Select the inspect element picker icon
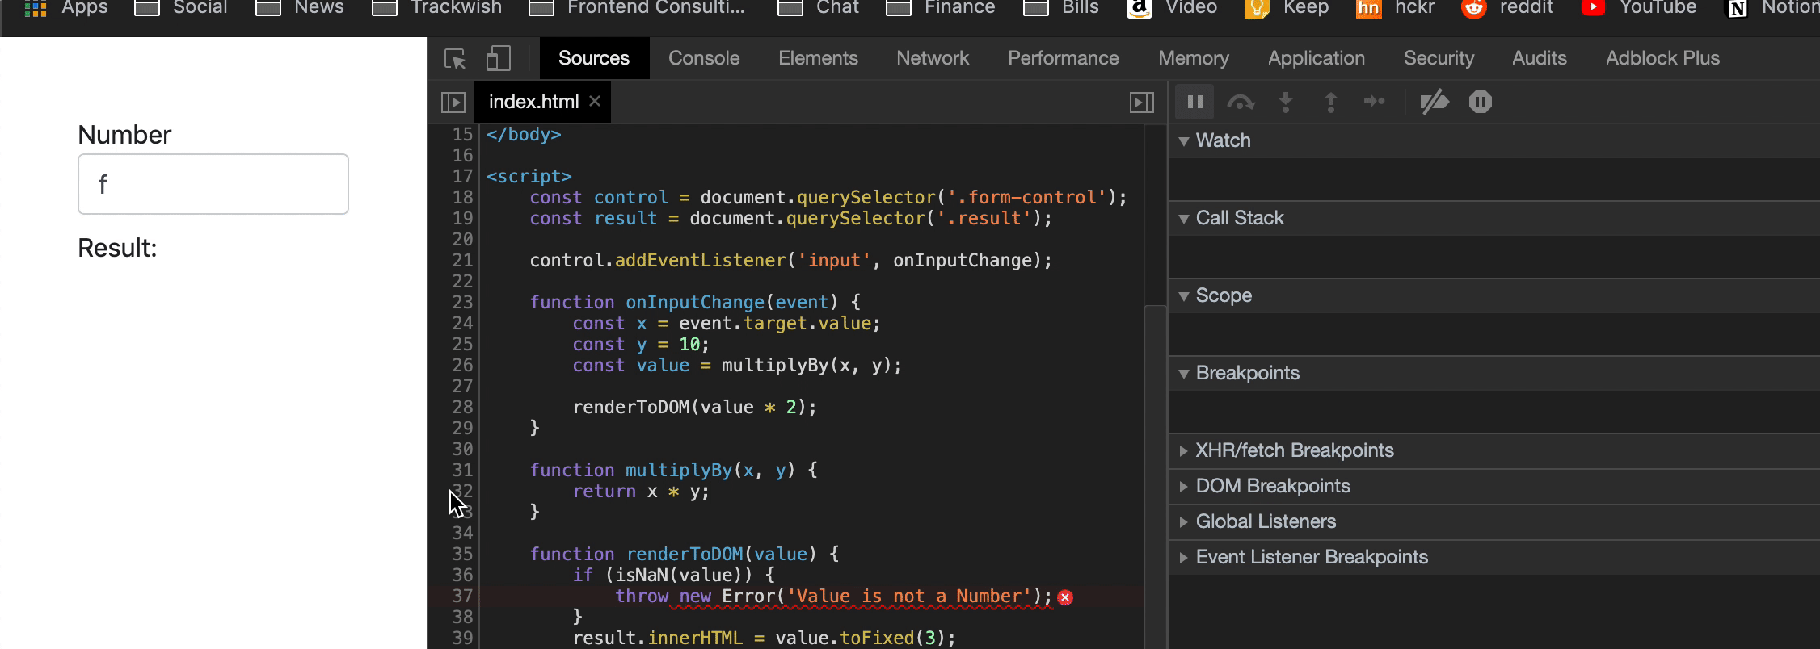Viewport: 1820px width, 649px height. (455, 58)
